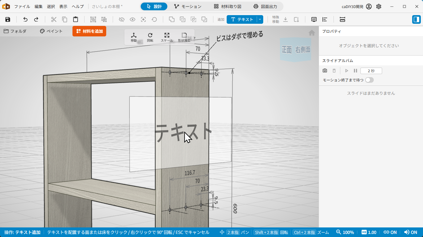Click the save icon in toolbar
Image resolution: width=423 pixels, height=237 pixels.
[8, 19]
